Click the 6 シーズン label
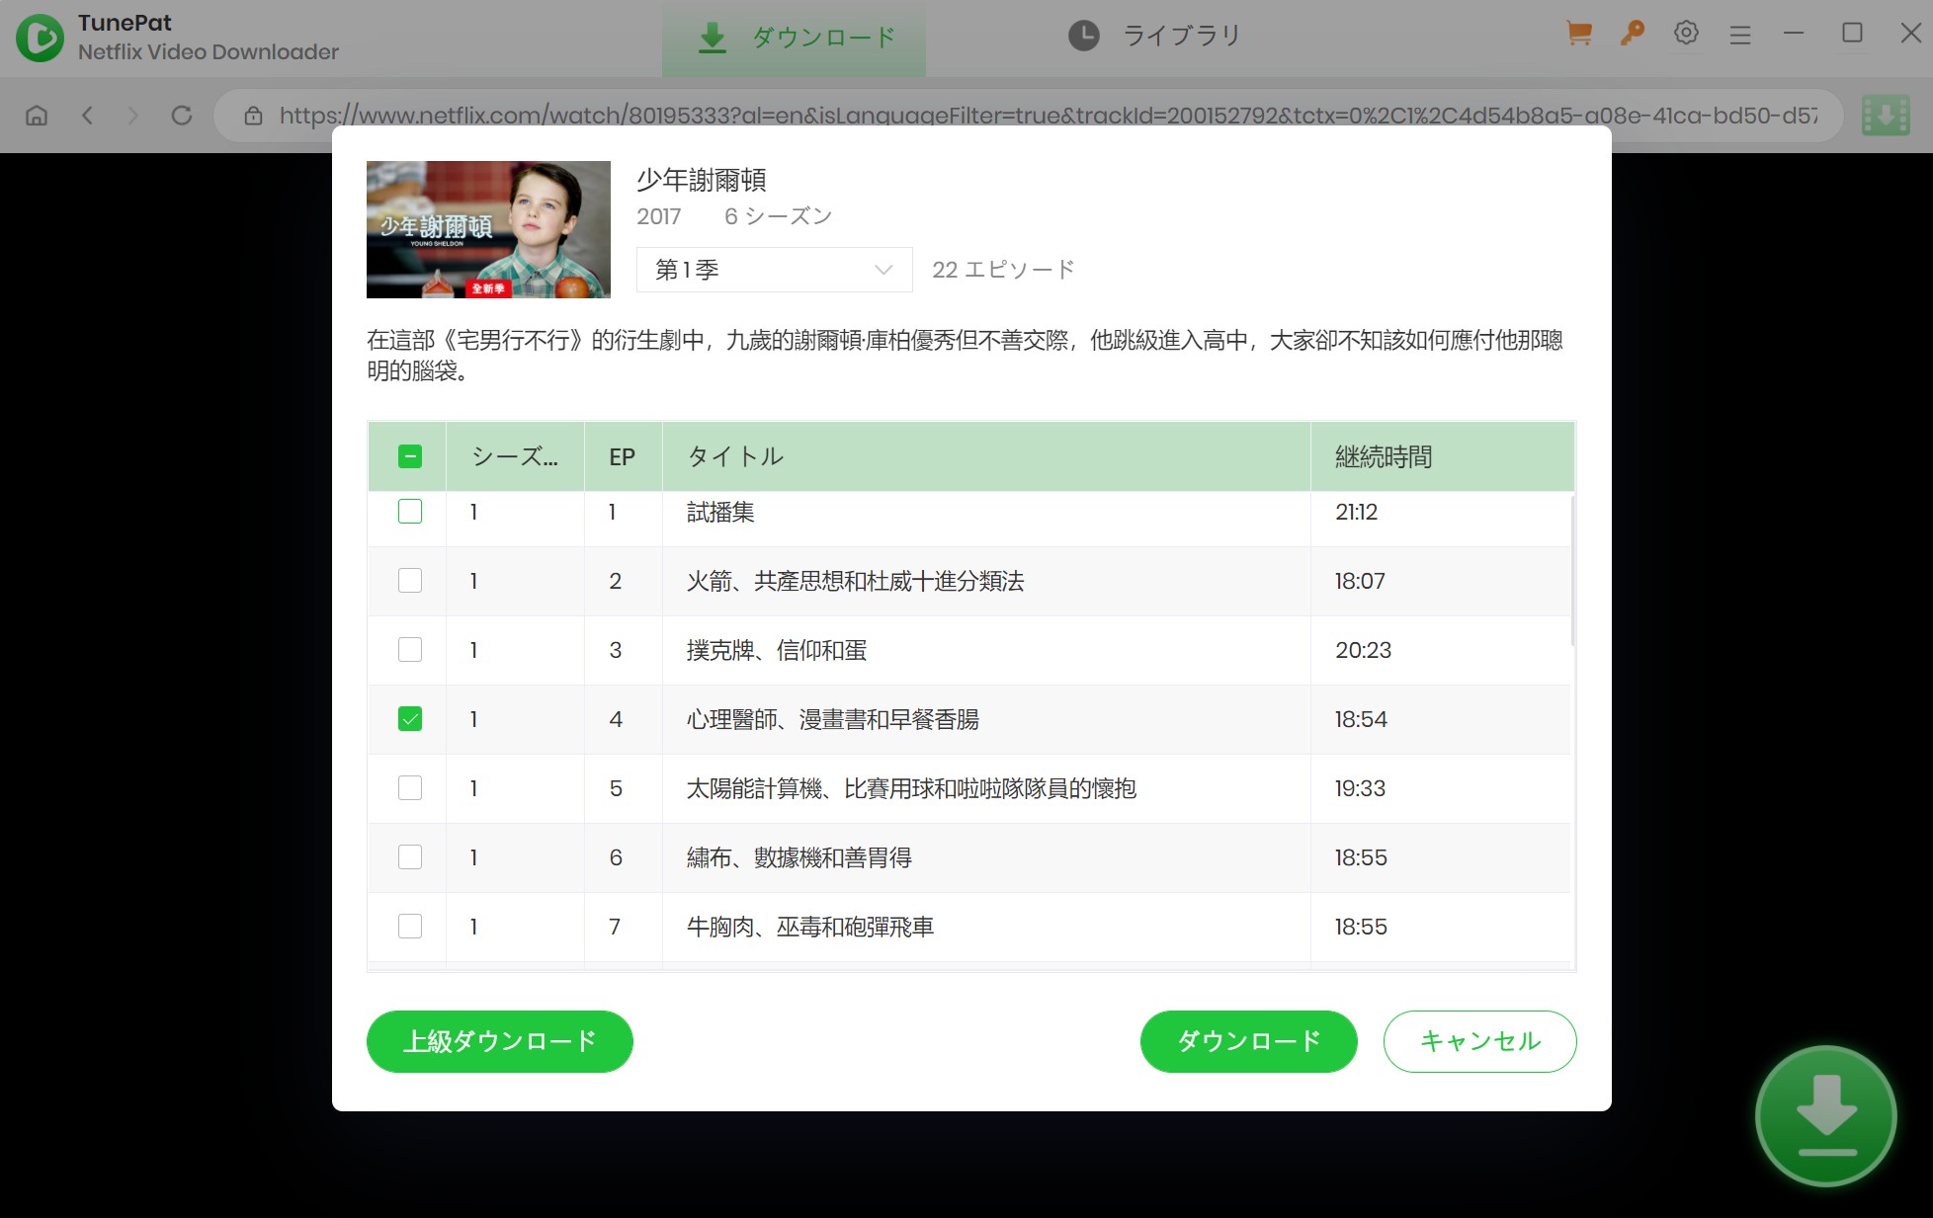Screen dimensions: 1933x1218 click(779, 216)
